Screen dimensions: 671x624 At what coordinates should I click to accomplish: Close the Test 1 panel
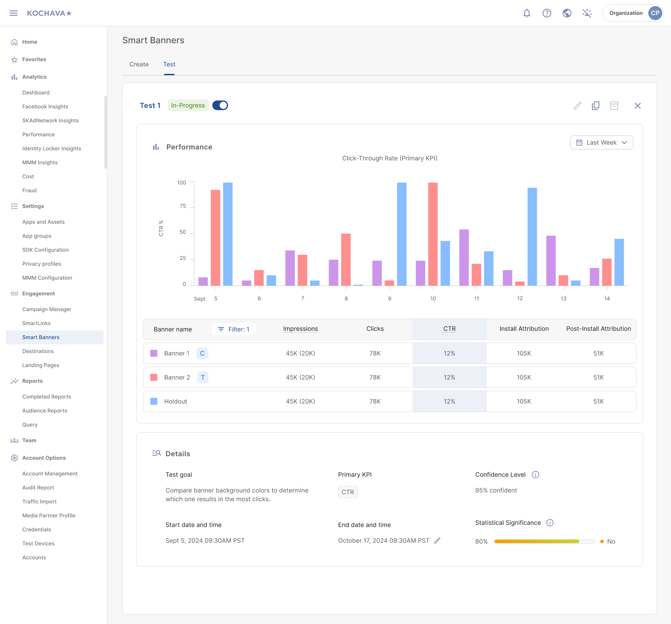[638, 106]
